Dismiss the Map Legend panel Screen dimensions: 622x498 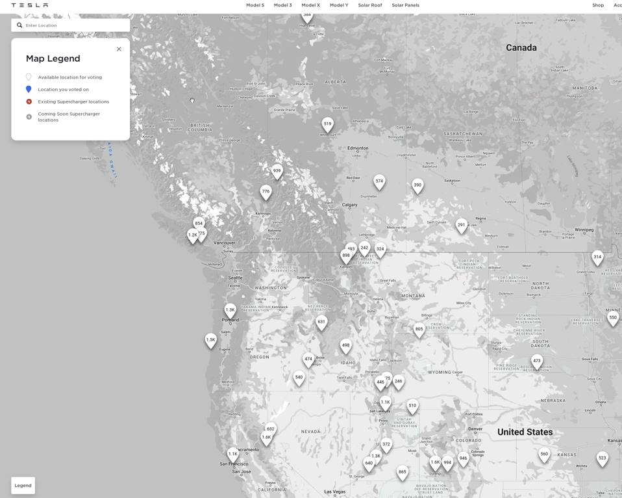point(119,49)
